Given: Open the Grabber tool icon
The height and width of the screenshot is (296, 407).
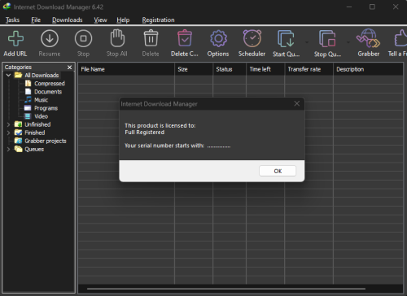Looking at the screenshot, I should click(x=368, y=38).
